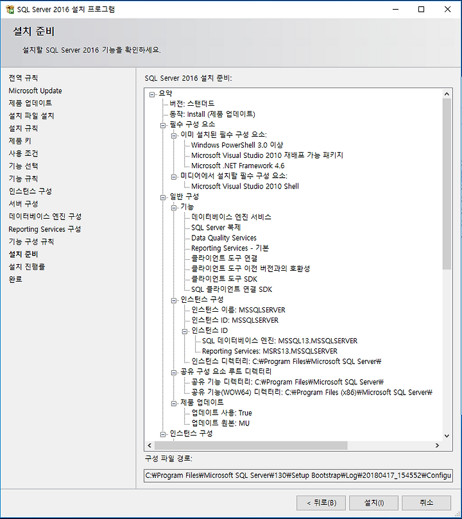Click the SQL Server setup title bar icon
Screen dimensions: 462x519
click(10, 9)
